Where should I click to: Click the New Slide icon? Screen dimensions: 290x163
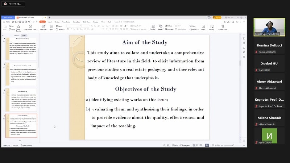(43, 27)
